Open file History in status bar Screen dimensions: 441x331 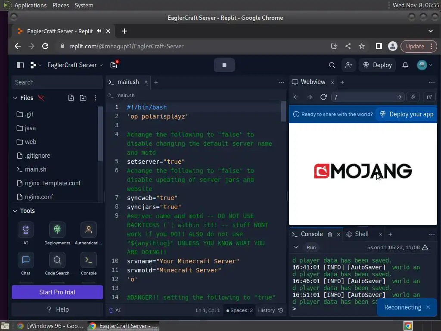tap(270, 310)
